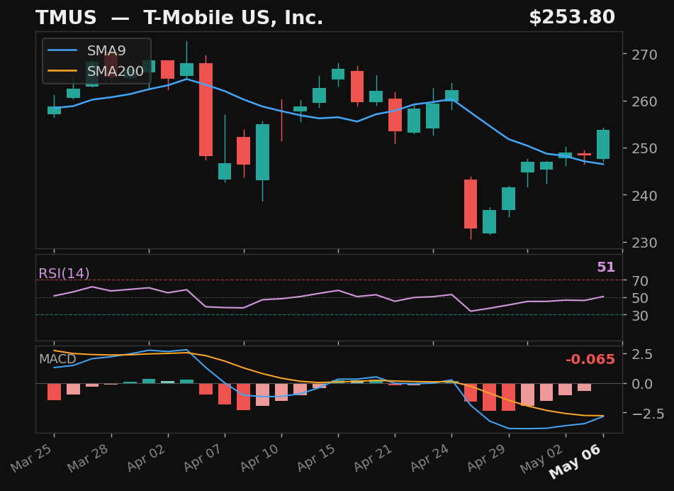Click the MACD 0.0 axis label
This screenshot has width=674, height=491.
642,384
